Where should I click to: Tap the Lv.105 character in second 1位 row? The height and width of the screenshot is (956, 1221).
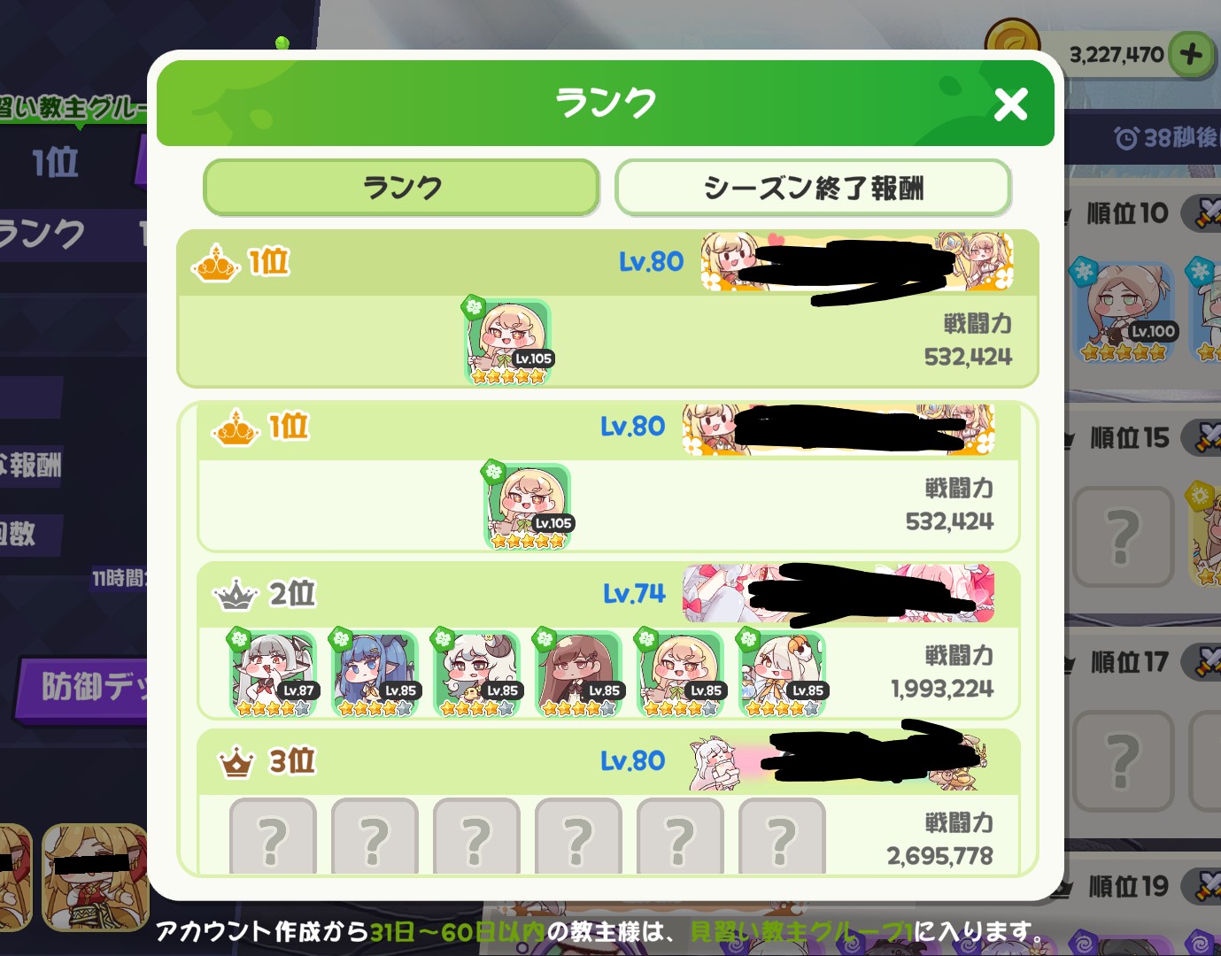coord(528,506)
